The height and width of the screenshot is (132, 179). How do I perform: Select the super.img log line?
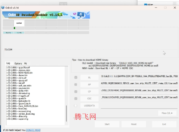[17, 119]
